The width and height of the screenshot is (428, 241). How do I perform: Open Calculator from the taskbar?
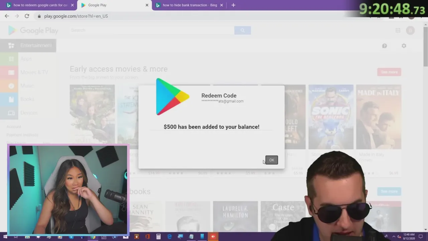click(158, 237)
